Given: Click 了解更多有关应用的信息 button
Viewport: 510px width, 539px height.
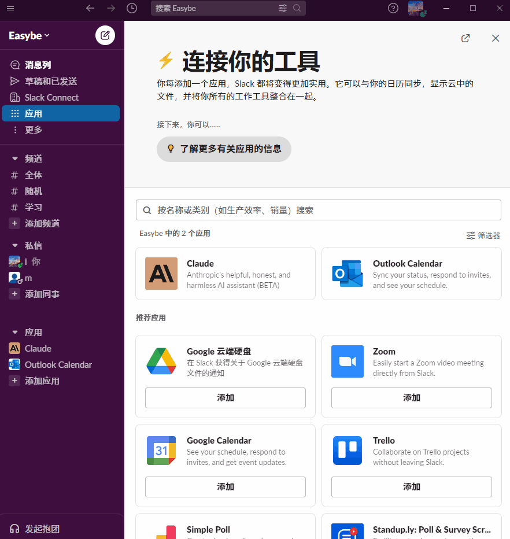Looking at the screenshot, I should pyautogui.click(x=224, y=149).
